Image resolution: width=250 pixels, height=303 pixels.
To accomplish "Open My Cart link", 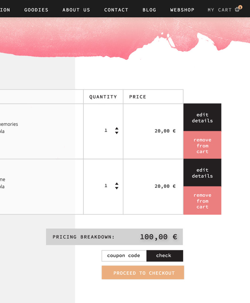I will coord(219,10).
